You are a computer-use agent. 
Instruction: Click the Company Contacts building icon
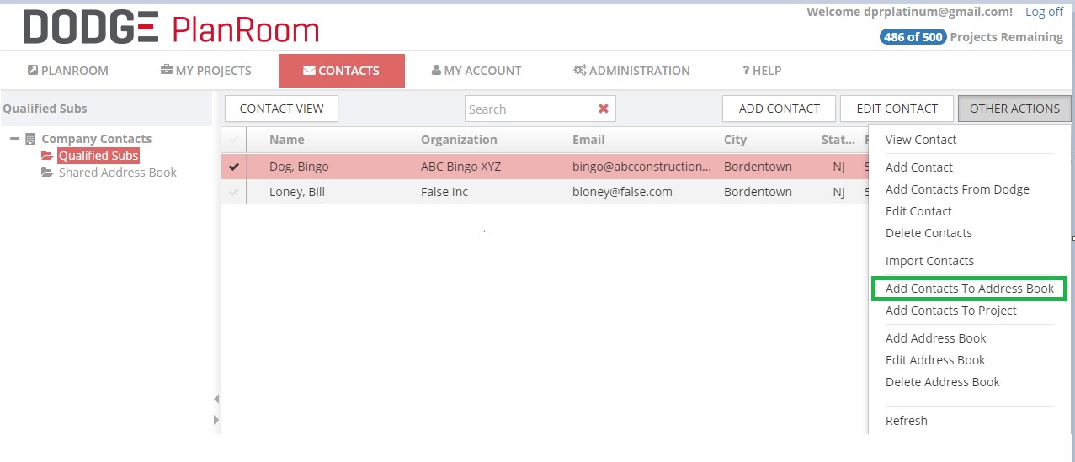click(30, 139)
